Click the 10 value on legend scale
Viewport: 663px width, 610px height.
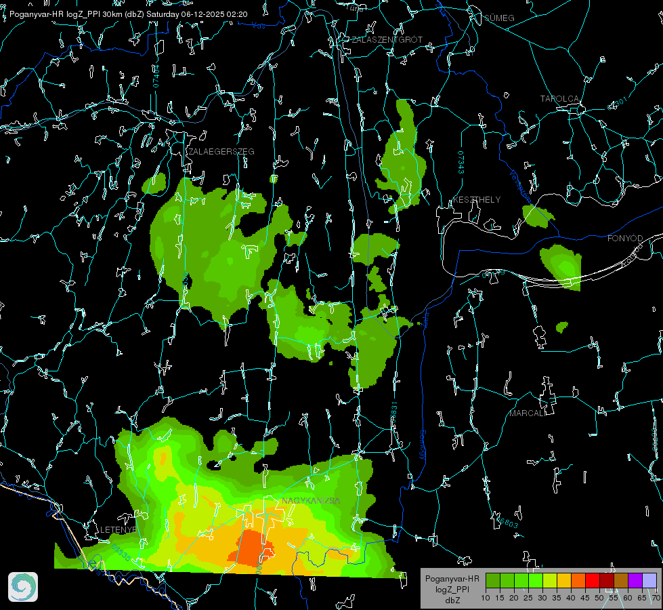point(486,598)
